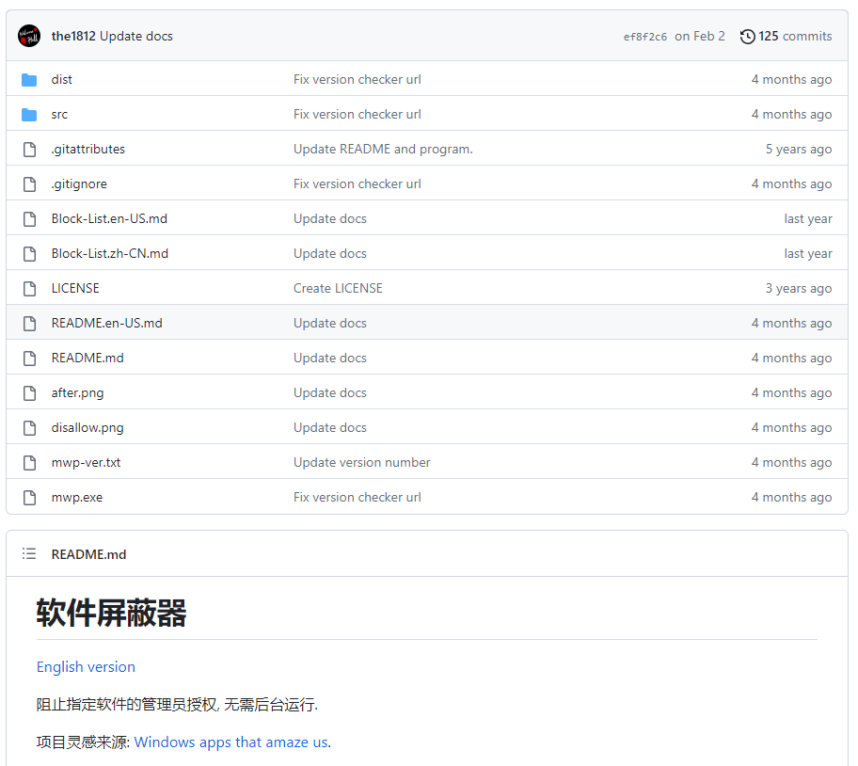The image size is (858, 766).
Task: Click "5 years ago" timestamp for .gitattributes
Action: coord(799,150)
